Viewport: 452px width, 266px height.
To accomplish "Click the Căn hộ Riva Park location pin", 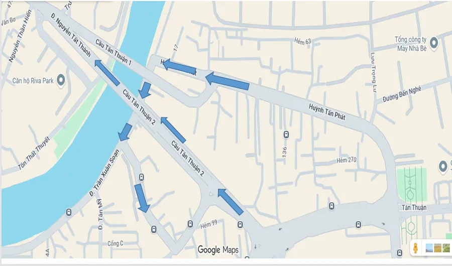I will (x=61, y=80).
